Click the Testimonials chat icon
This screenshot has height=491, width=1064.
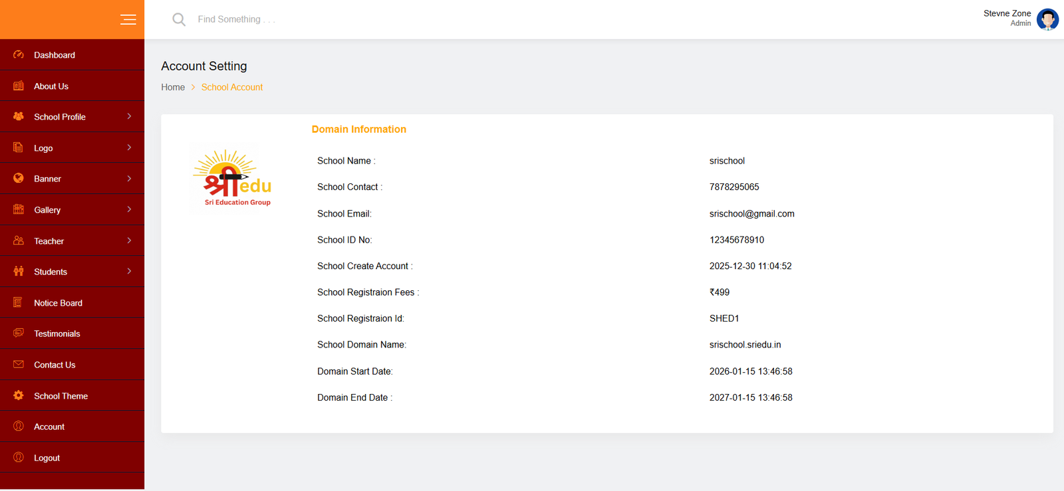click(x=19, y=333)
